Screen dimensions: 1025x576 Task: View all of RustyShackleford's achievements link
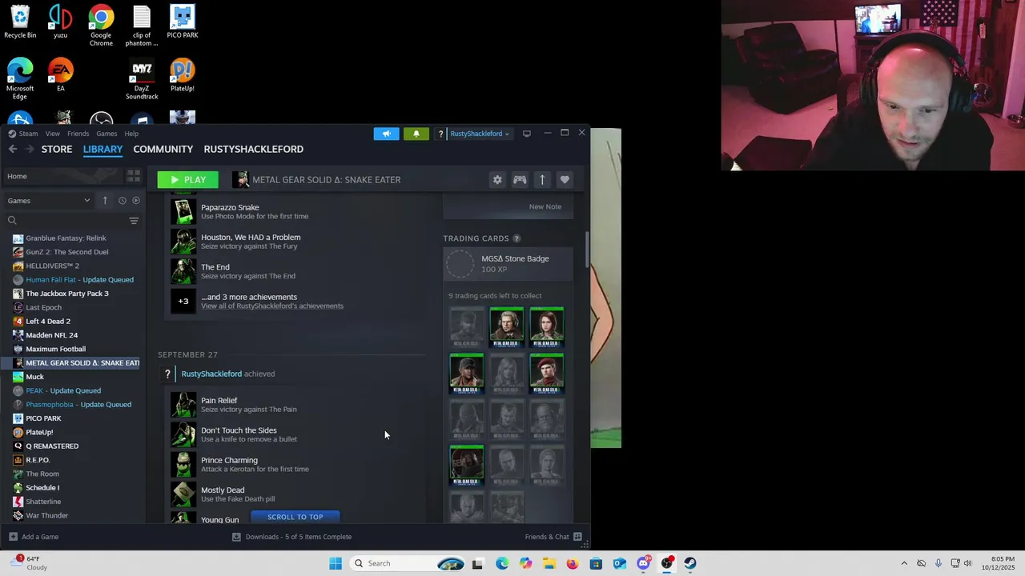tap(272, 306)
